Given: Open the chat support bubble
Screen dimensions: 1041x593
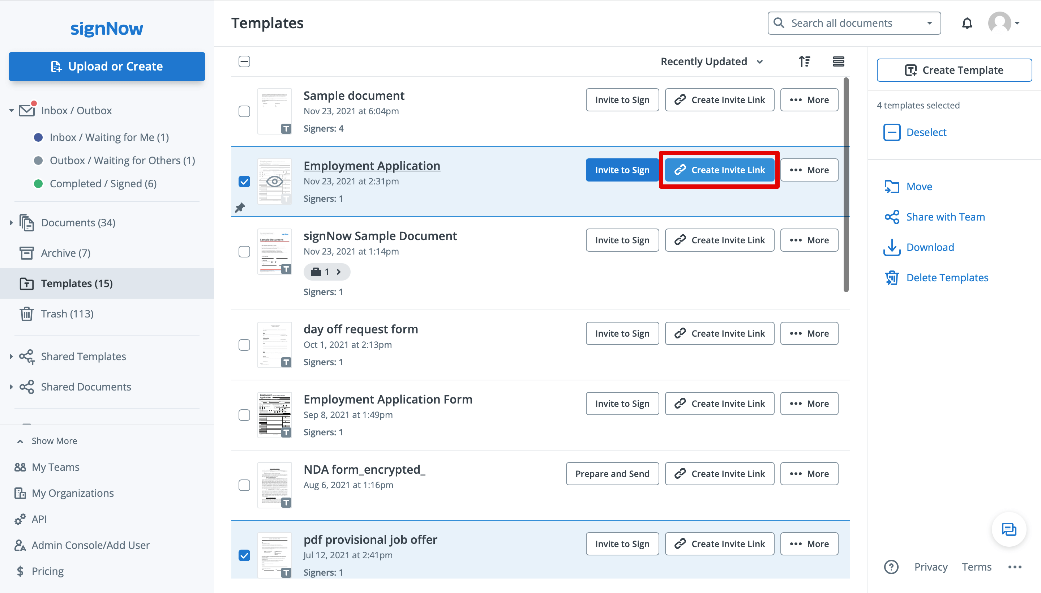Looking at the screenshot, I should pyautogui.click(x=1008, y=529).
